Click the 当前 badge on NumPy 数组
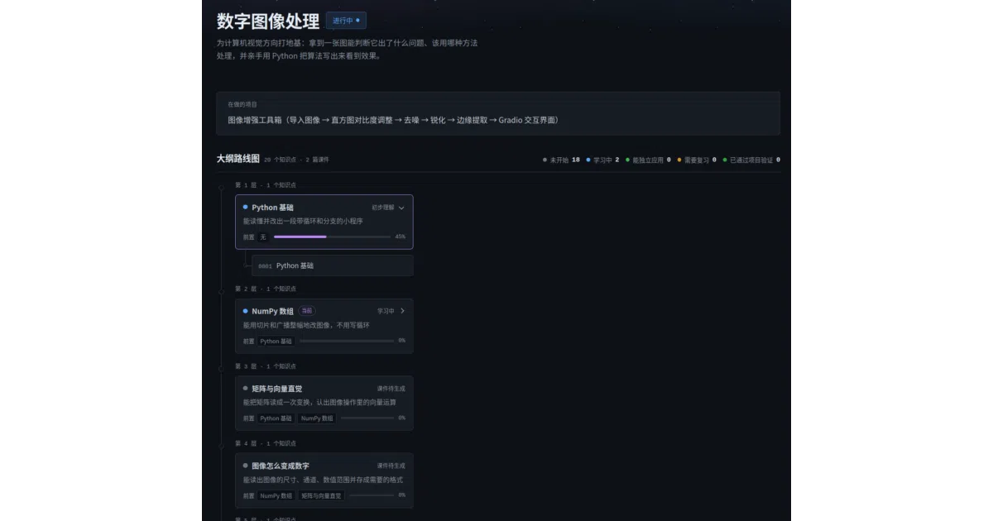Image resolution: width=993 pixels, height=521 pixels. tap(307, 311)
